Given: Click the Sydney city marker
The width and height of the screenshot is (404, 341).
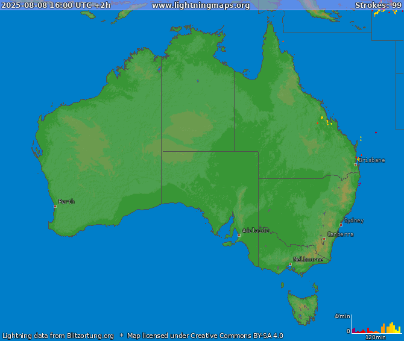Looking at the screenshot, I should 341,225.
